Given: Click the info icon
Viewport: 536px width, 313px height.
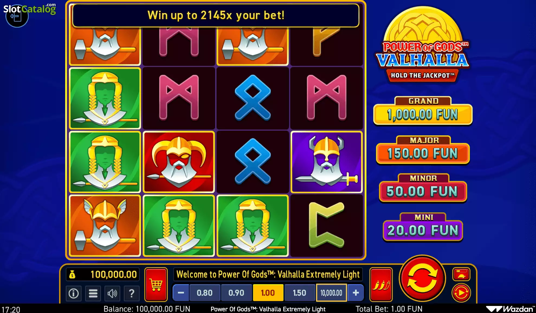Looking at the screenshot, I should click(x=73, y=293).
